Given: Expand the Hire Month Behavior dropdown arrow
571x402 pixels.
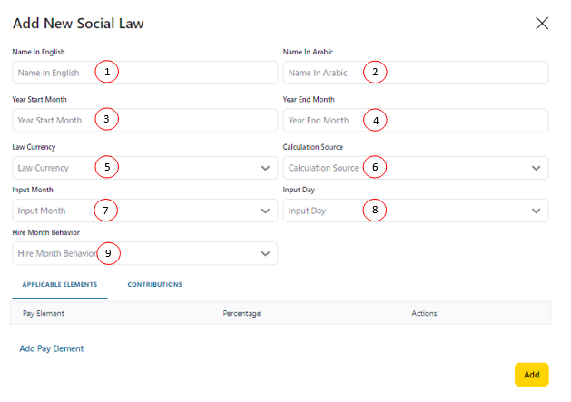Looking at the screenshot, I should 265,253.
